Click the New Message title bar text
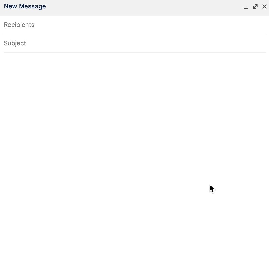The image size is (269, 257). 25,6
